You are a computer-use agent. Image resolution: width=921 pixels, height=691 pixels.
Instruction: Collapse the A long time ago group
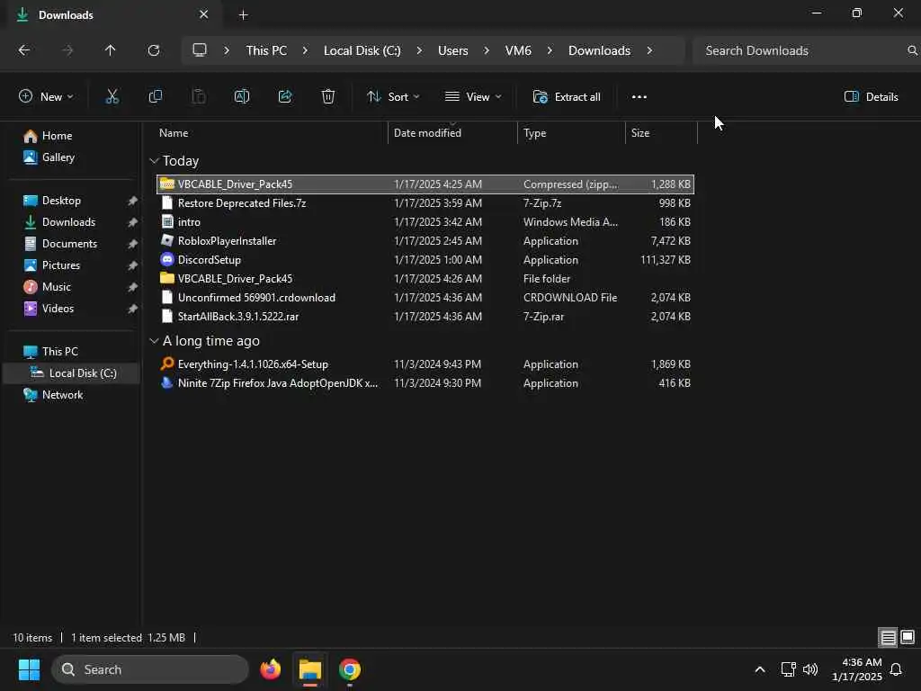pyautogui.click(x=154, y=341)
